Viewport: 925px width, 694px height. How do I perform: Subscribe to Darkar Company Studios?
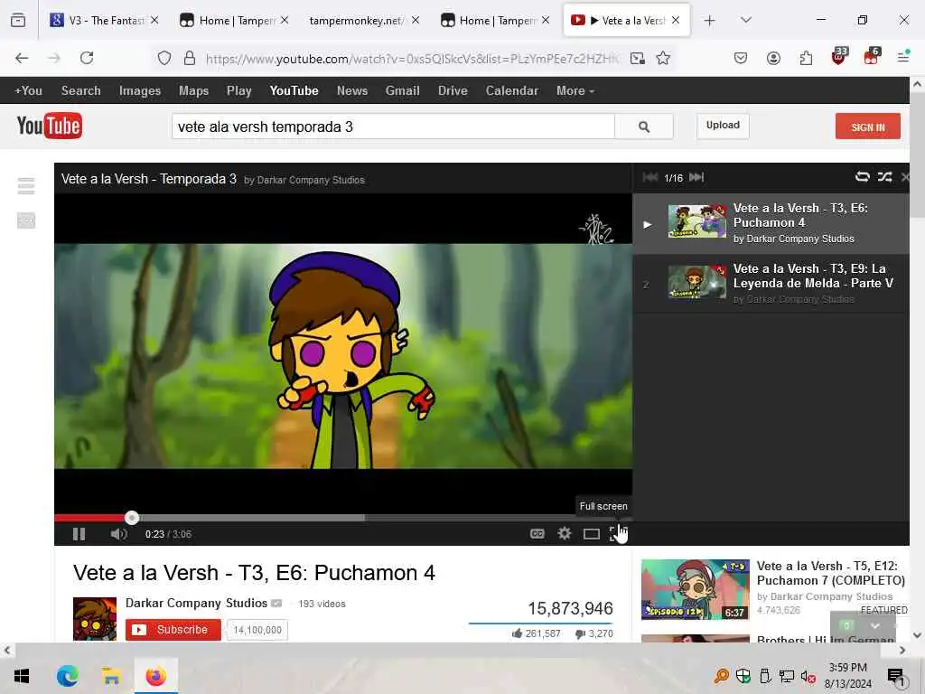pos(173,630)
